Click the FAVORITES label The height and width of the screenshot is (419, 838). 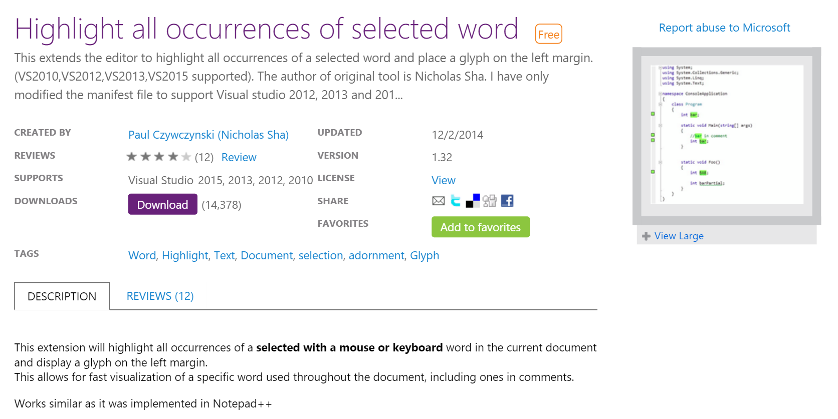click(343, 224)
